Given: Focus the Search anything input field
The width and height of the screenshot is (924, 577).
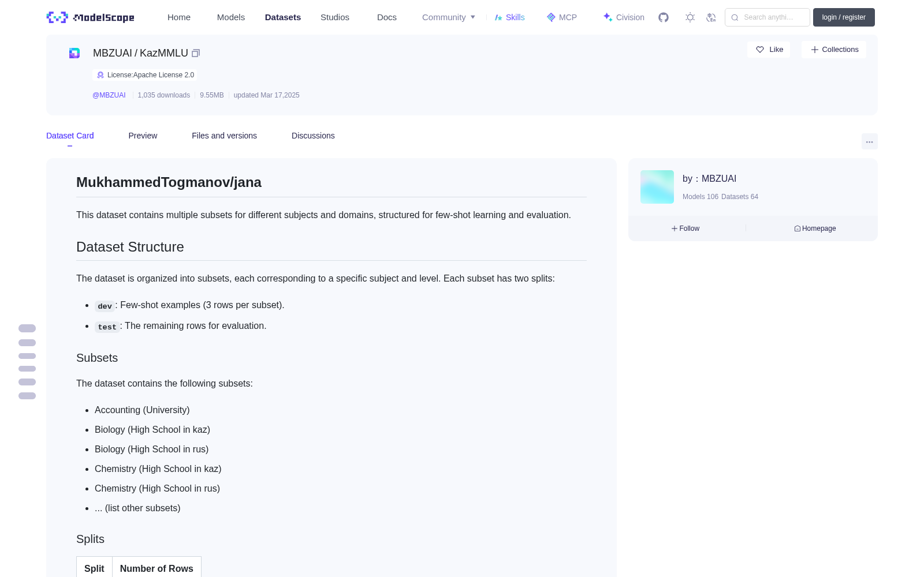Looking at the screenshot, I should coord(767,17).
